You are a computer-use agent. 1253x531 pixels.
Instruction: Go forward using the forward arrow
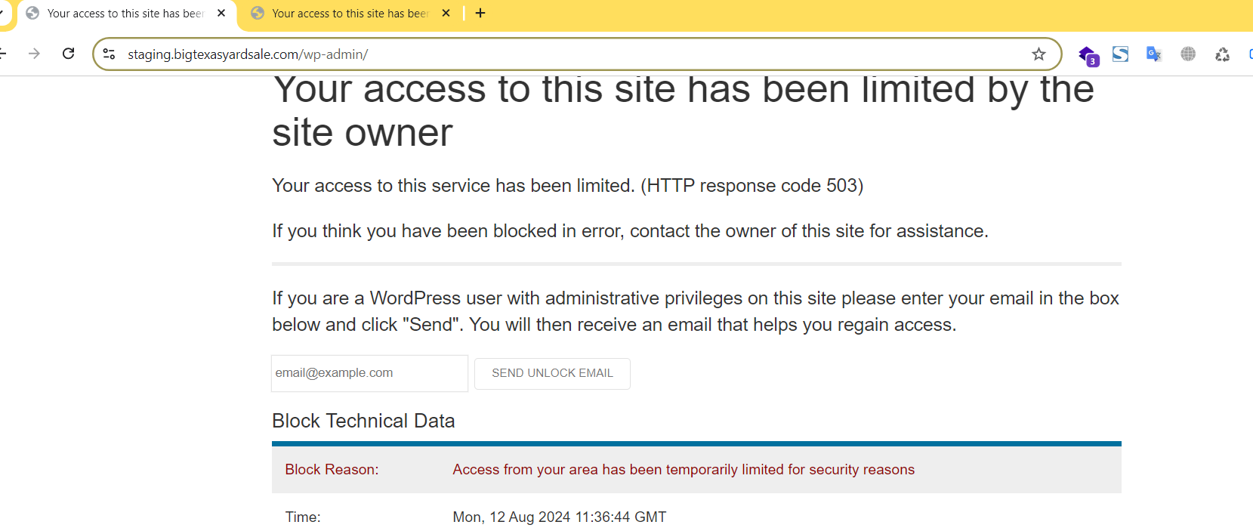pyautogui.click(x=34, y=54)
